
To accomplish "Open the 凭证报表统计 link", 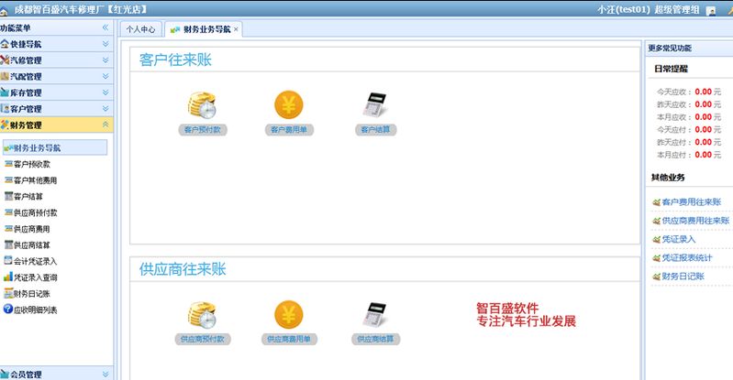I will tap(687, 257).
